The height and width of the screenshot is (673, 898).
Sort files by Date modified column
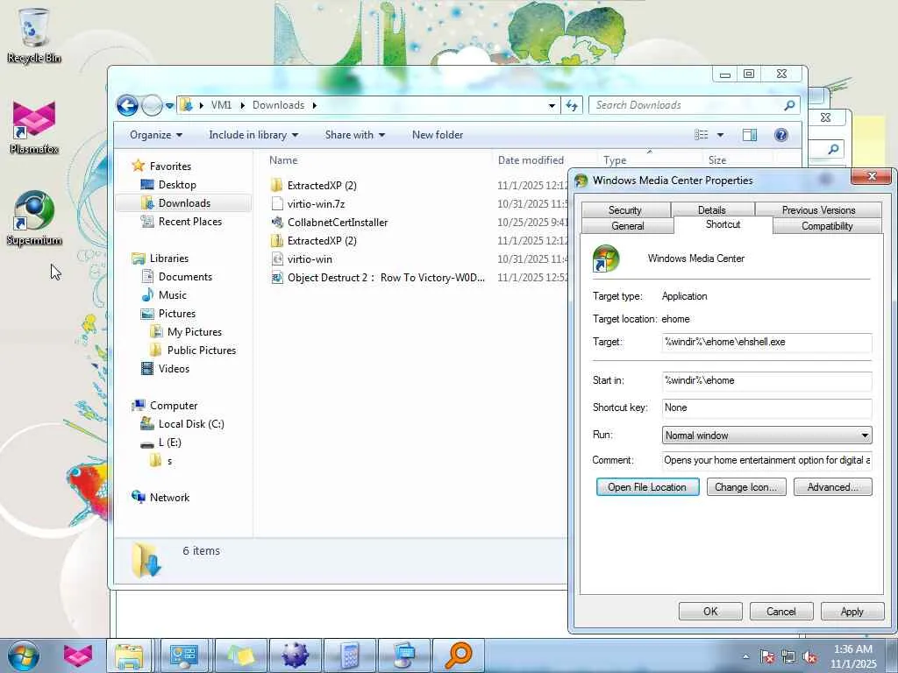[531, 160]
